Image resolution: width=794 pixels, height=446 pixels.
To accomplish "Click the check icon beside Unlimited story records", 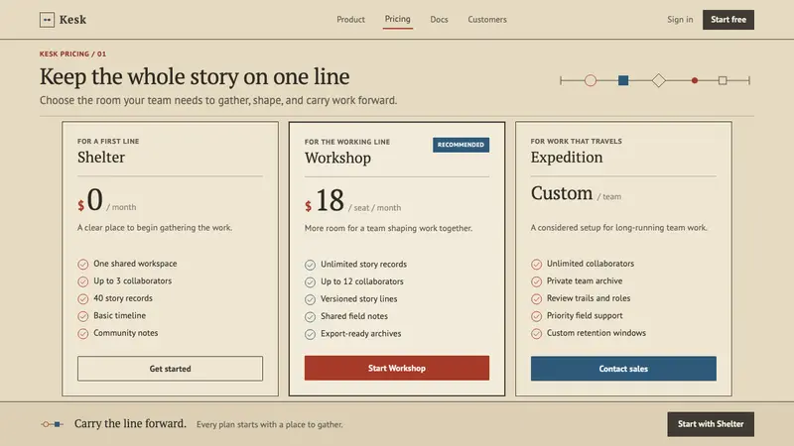I will (x=310, y=265).
